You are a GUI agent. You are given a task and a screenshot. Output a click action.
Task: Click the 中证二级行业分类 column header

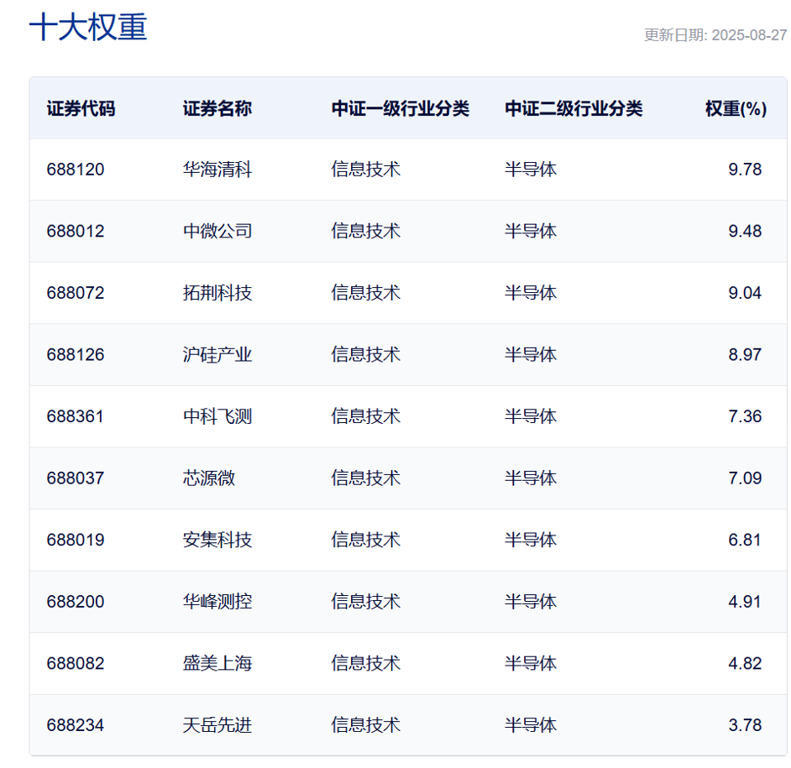pos(573,108)
